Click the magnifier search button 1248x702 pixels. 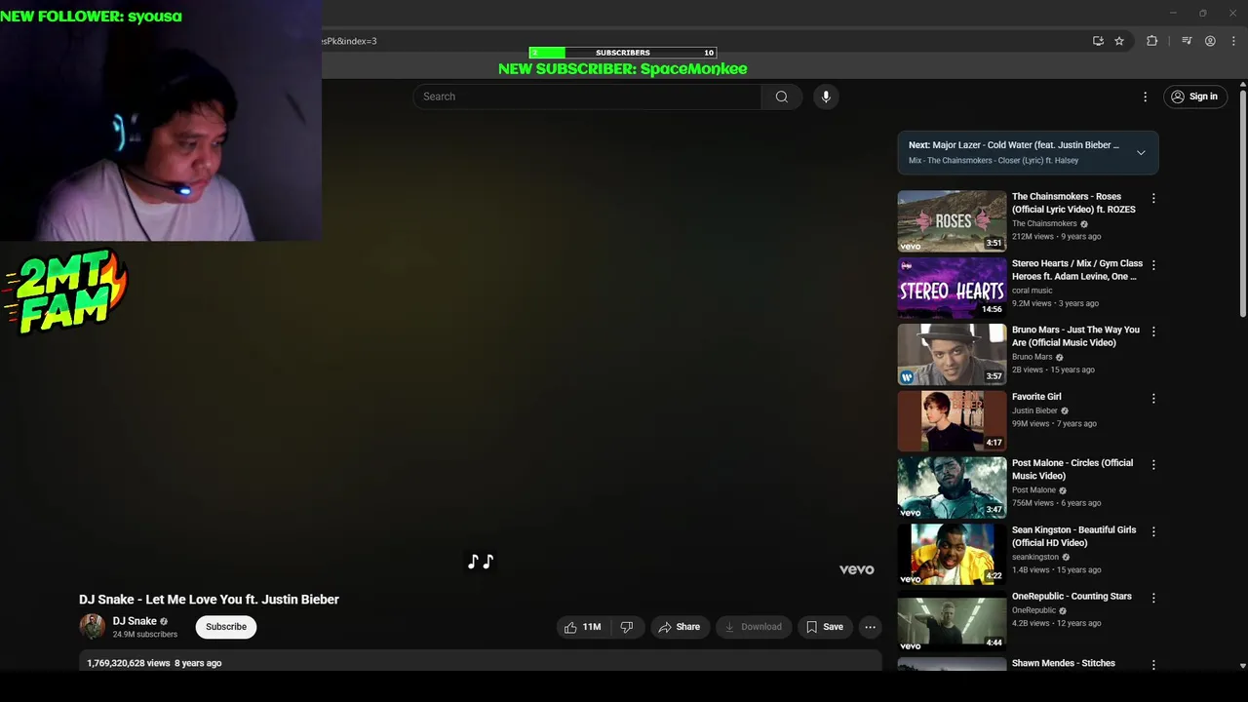[781, 97]
